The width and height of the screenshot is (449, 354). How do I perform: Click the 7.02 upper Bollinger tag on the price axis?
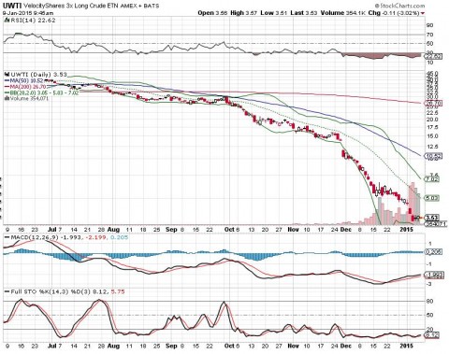[432, 179]
